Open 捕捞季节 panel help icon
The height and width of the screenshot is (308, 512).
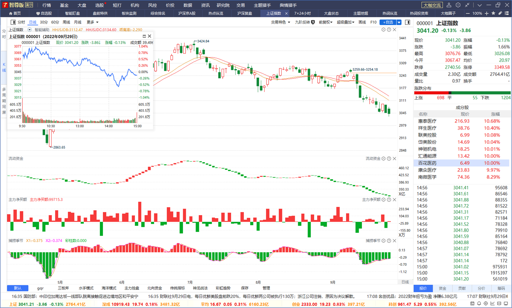389,241
